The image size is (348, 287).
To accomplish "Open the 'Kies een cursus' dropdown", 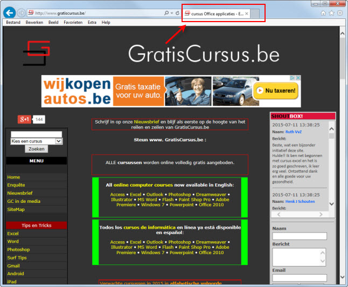I will click(37, 141).
